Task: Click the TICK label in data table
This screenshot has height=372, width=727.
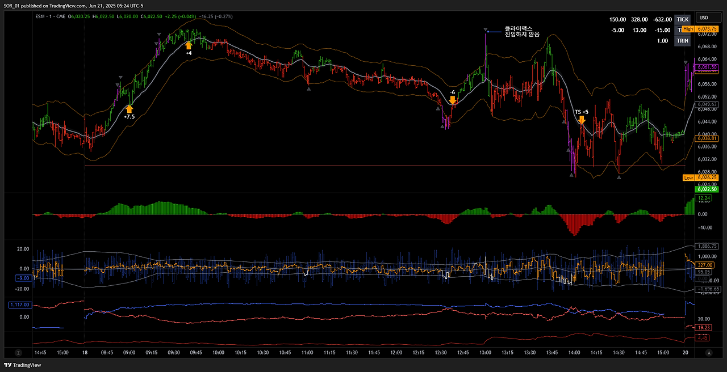Action: click(683, 19)
